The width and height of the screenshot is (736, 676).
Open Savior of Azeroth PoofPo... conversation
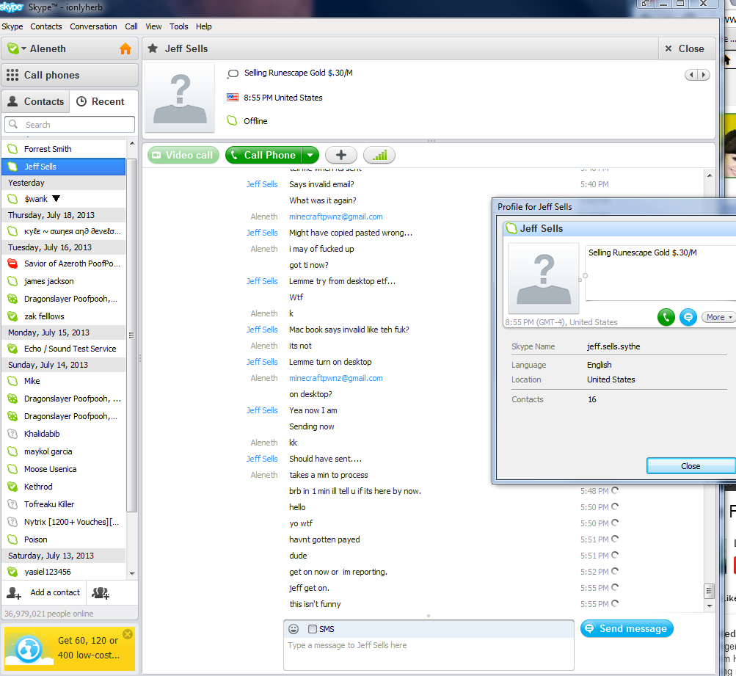(x=64, y=264)
